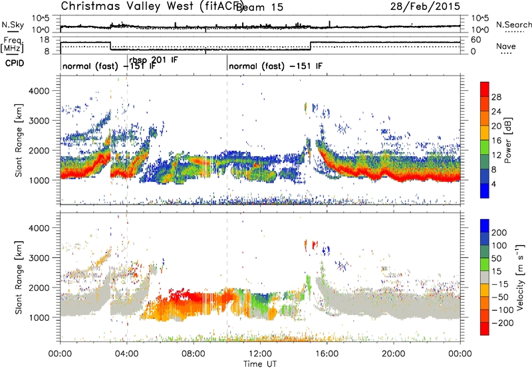Click the date '28/Feb/2015'
Screen dimensions: 532x368
coord(425,6)
